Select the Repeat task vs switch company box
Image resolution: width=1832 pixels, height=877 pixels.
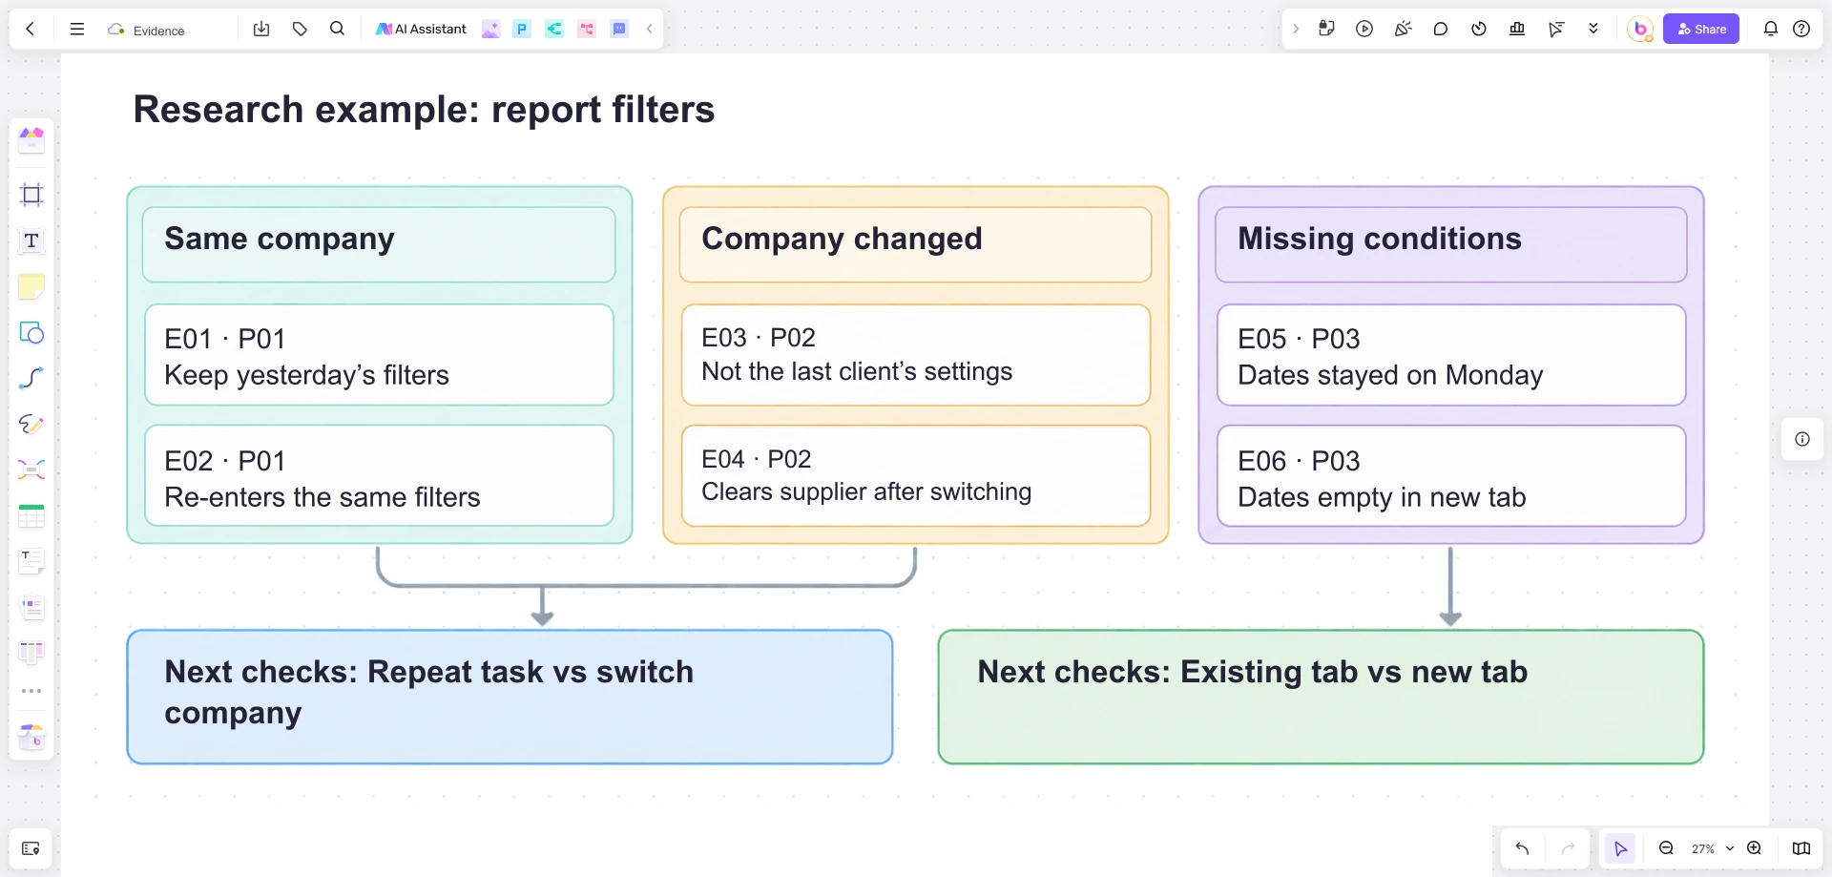(510, 697)
